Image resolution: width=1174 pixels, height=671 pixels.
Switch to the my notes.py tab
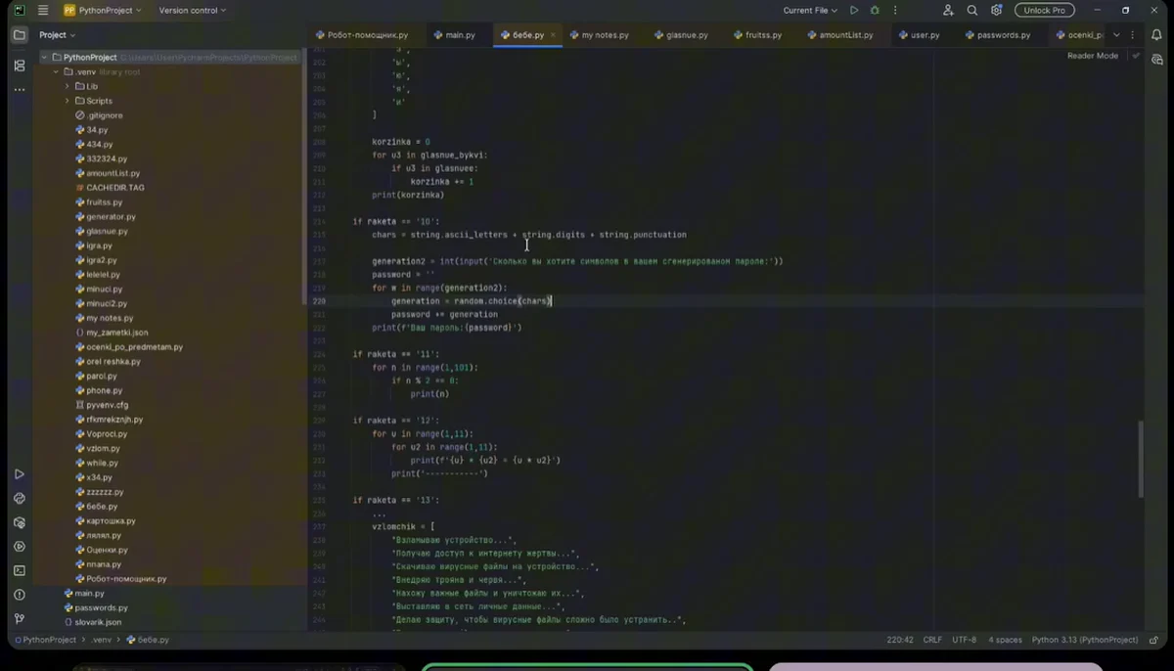pos(599,35)
